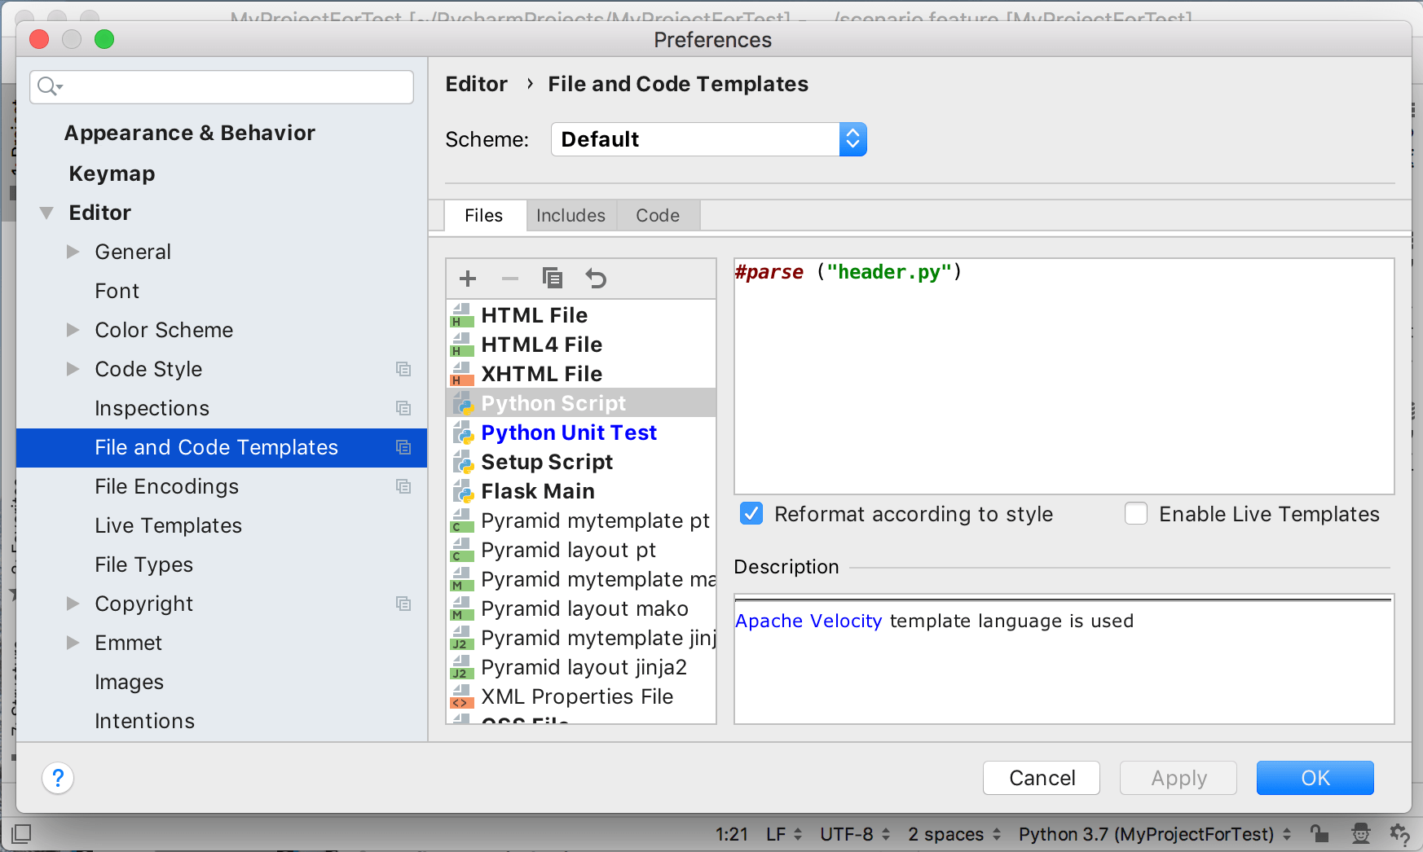The height and width of the screenshot is (852, 1423).
Task: Click the search magnifier in the settings sidebar
Action: (46, 86)
